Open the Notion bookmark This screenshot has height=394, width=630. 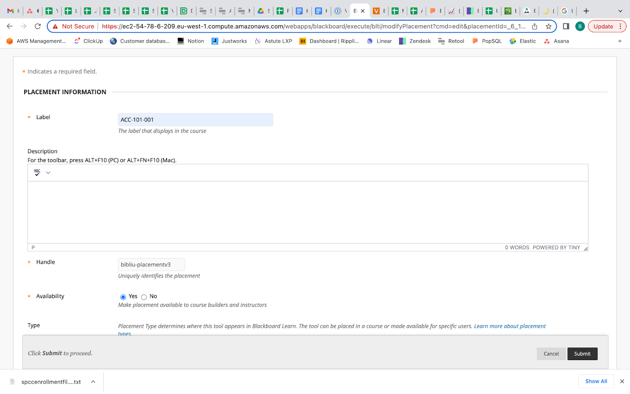191,41
